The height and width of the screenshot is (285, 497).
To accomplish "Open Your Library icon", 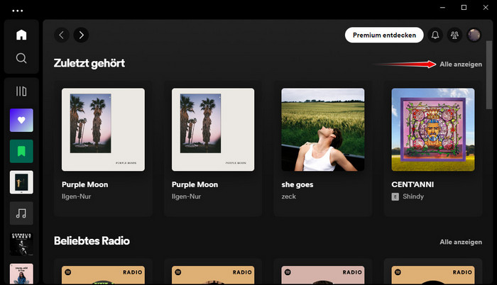I will click(x=21, y=91).
